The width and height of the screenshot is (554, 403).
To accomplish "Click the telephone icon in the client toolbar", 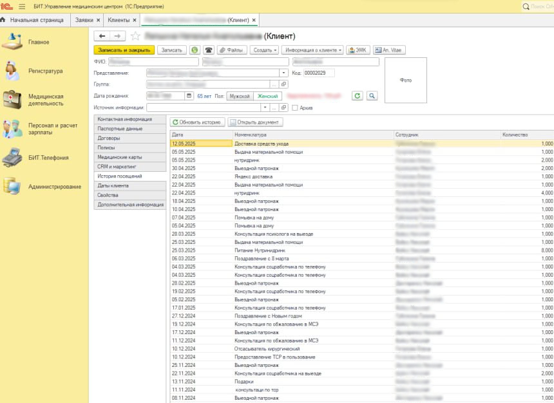I will pos(209,50).
